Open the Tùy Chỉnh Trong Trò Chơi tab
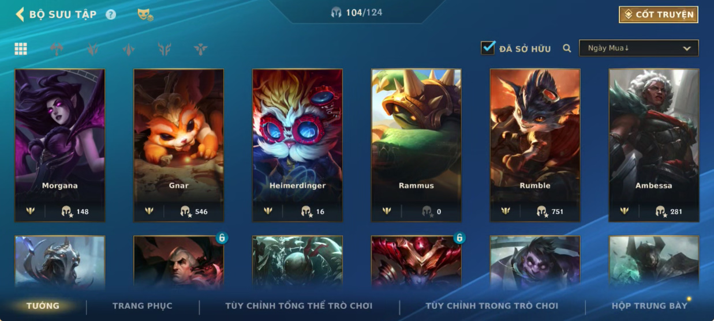The width and height of the screenshot is (714, 321). pos(492,305)
